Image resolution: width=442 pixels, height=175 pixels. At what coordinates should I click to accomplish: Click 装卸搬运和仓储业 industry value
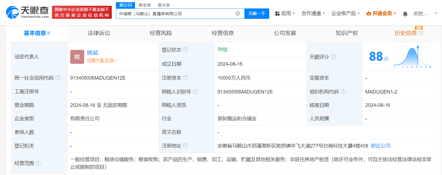237,119
